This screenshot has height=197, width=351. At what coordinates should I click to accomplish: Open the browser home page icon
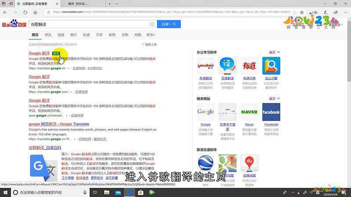coord(35,12)
